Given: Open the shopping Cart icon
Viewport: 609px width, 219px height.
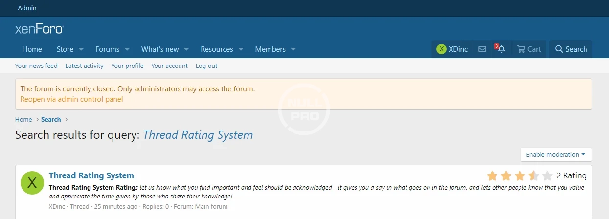Looking at the screenshot, I should click(529, 49).
